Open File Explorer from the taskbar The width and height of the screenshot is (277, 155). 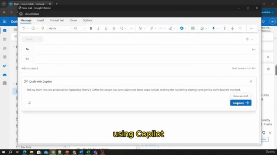[32, 152]
